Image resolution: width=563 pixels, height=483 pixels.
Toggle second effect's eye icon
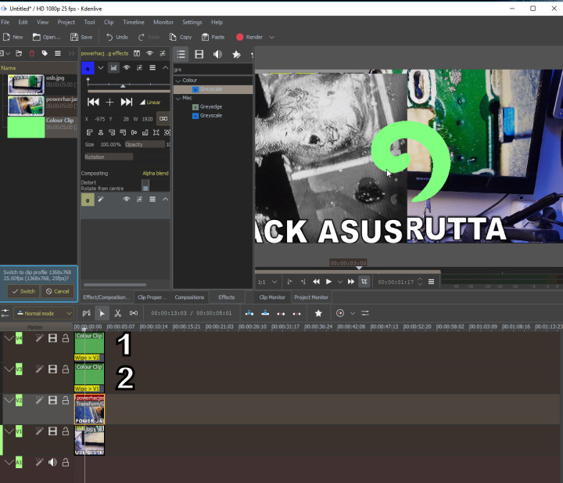point(127,199)
